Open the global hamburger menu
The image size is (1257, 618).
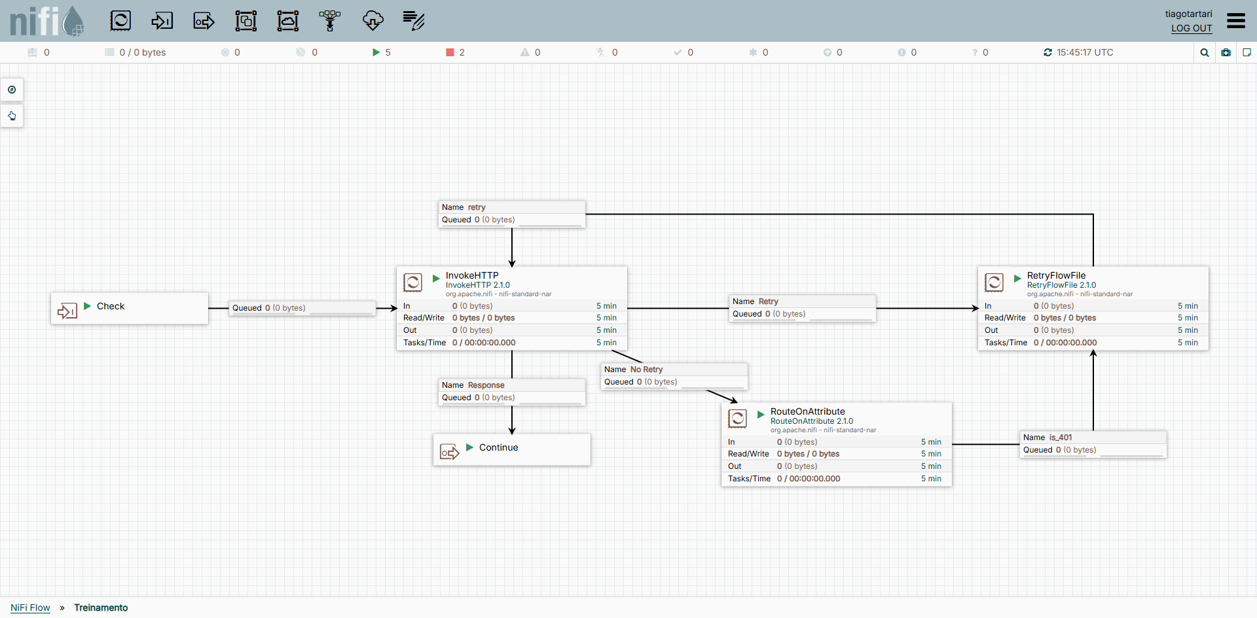[x=1236, y=21]
